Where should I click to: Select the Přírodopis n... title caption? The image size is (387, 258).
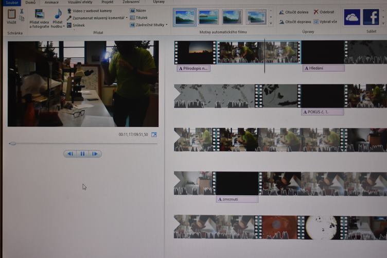click(193, 68)
